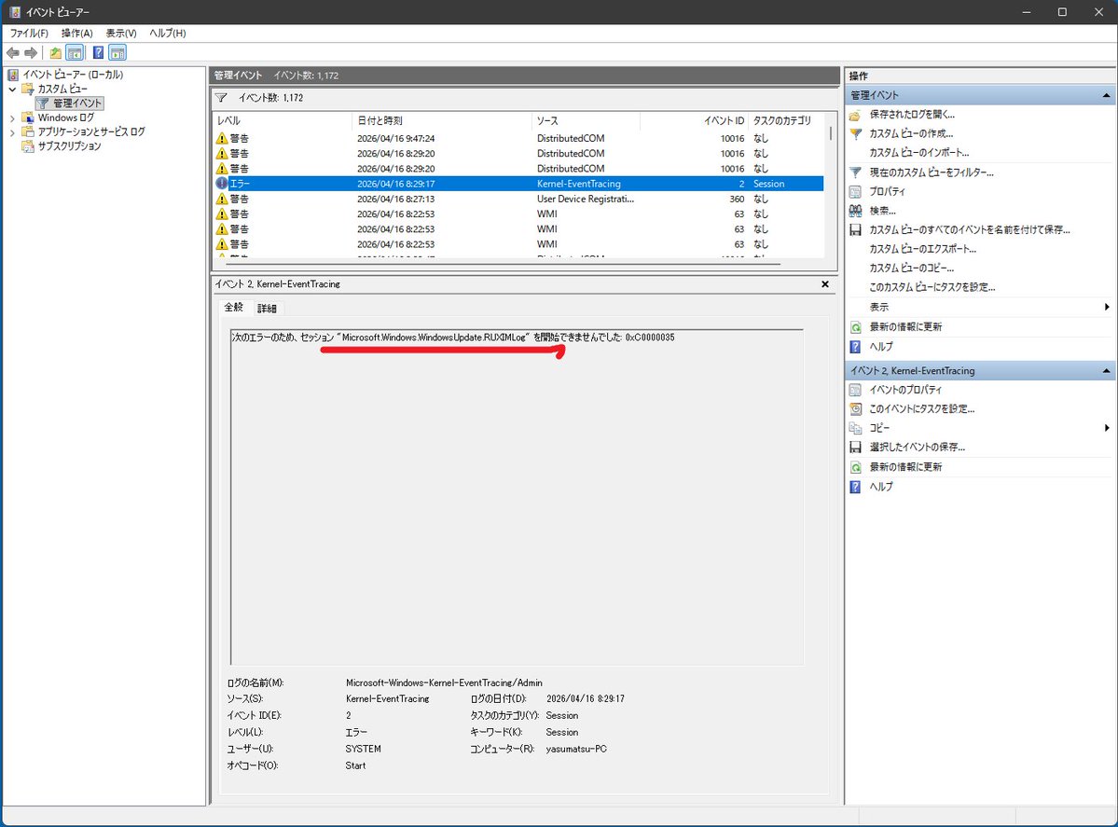Image resolution: width=1118 pixels, height=827 pixels.
Task: Select イベント ビューアー (ローカル) root node
Action: pyautogui.click(x=73, y=75)
